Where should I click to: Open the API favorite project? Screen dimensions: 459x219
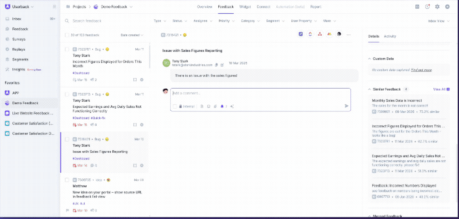[x=15, y=93]
